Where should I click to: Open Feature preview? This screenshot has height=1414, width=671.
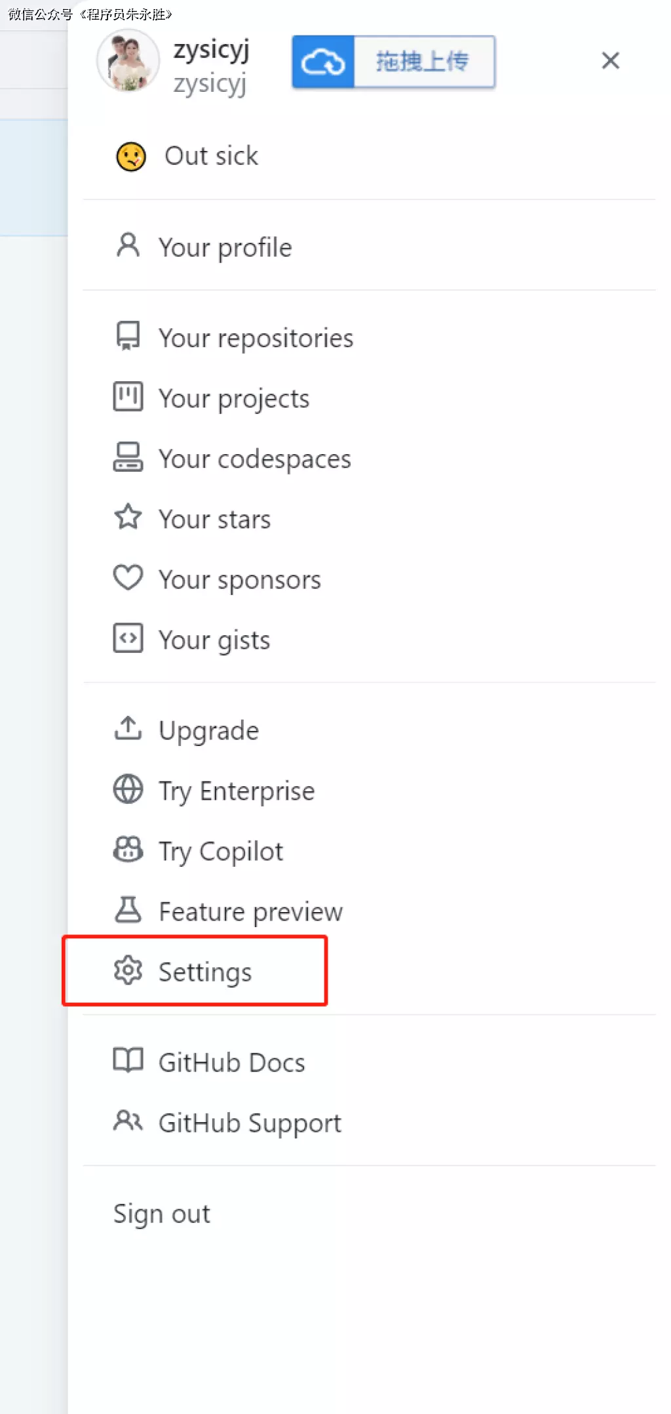pyautogui.click(x=250, y=911)
